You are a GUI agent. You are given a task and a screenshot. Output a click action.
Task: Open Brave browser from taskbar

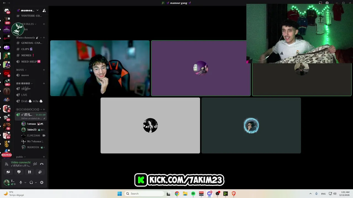coord(234,194)
